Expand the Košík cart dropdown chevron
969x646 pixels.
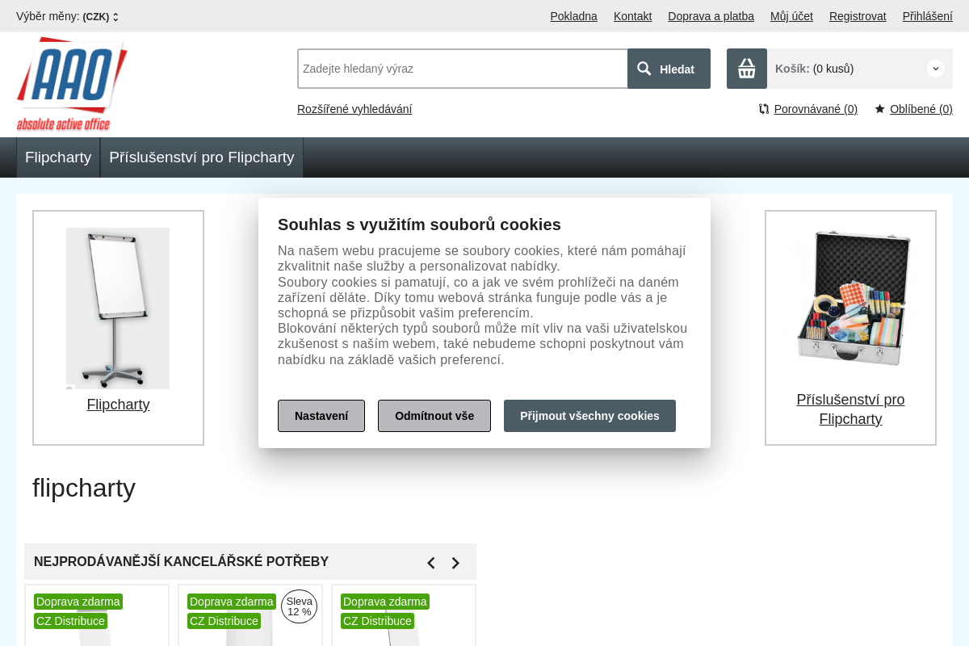point(936,69)
